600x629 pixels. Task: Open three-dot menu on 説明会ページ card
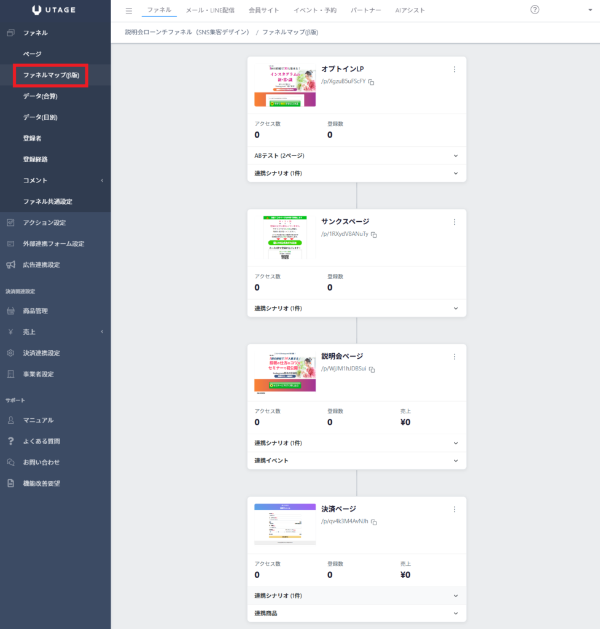454,357
